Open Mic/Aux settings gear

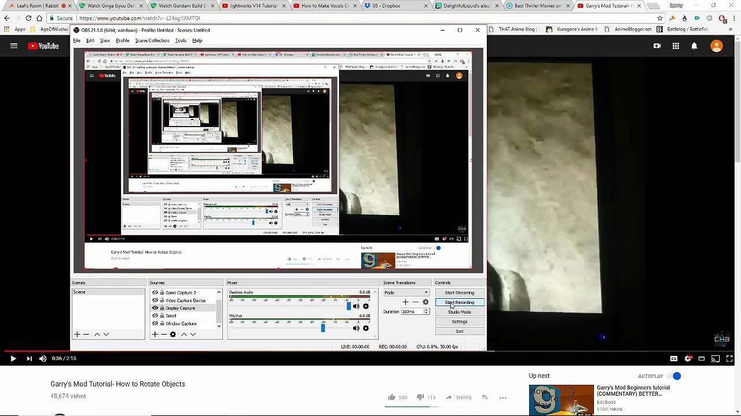(365, 328)
